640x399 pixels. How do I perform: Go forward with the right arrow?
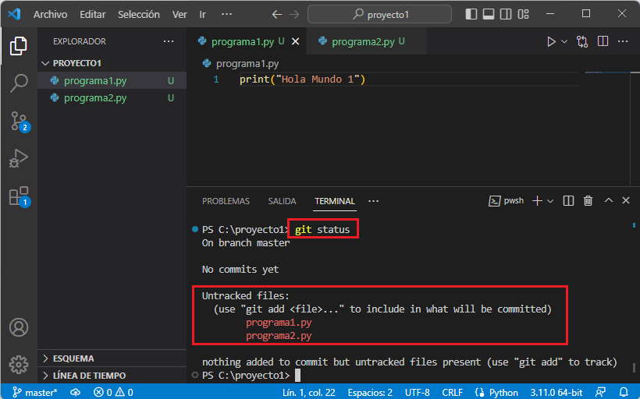pos(294,15)
